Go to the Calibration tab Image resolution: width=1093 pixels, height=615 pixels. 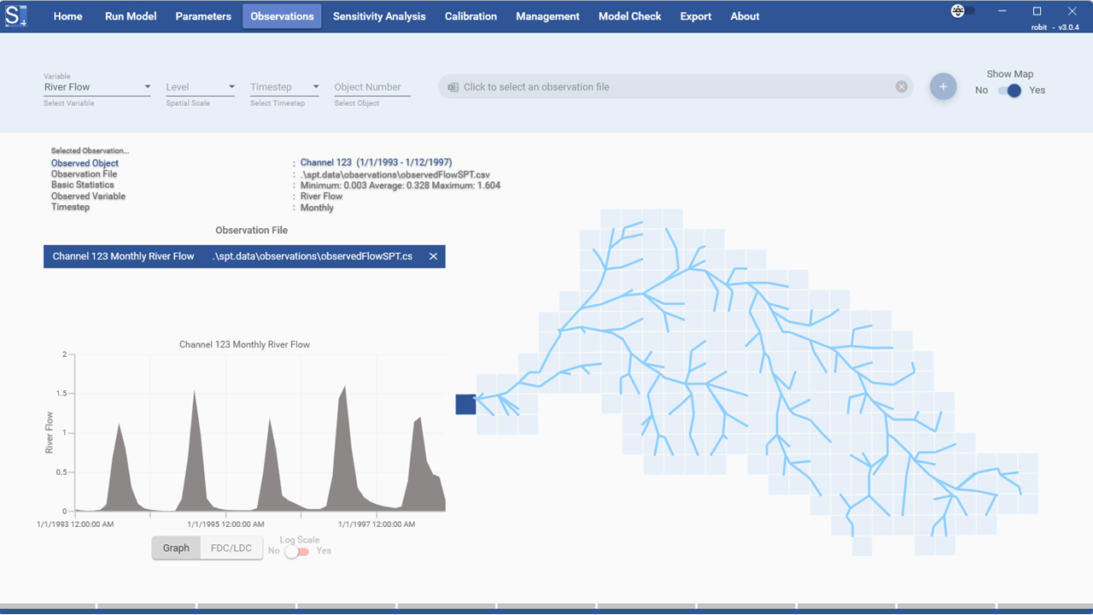pos(471,16)
